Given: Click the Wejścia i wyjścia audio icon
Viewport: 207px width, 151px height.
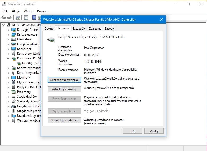Looking at the screenshot, I should point(14,120).
